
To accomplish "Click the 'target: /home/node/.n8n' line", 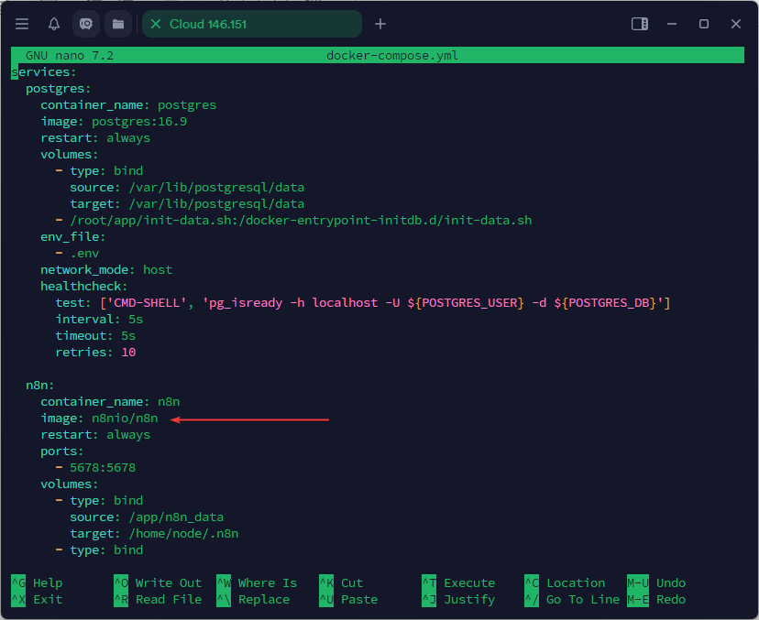I will (x=154, y=533).
